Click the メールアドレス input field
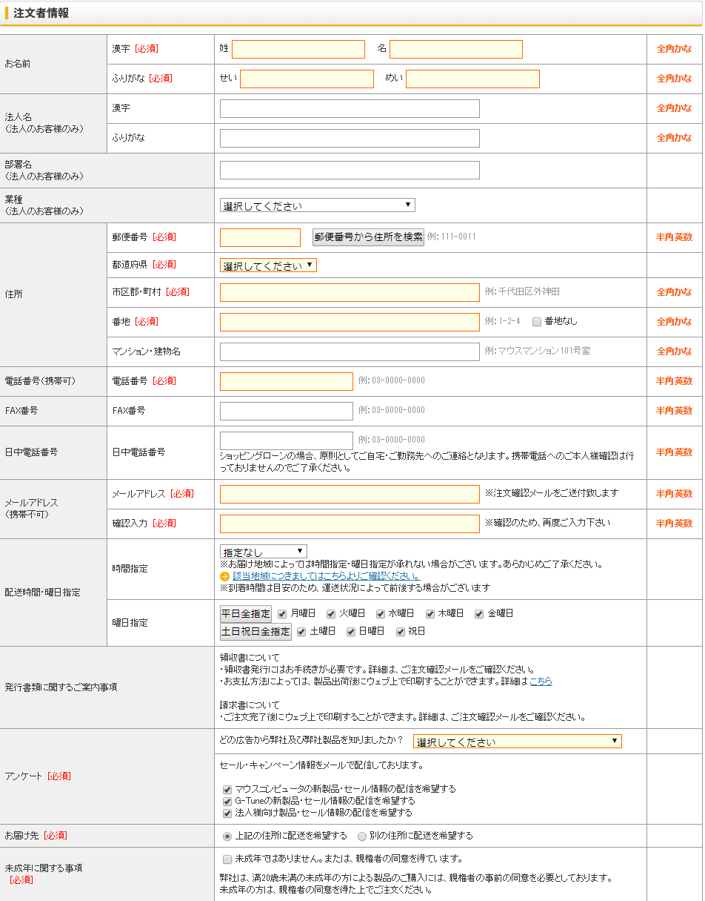705x901 pixels. 350,494
